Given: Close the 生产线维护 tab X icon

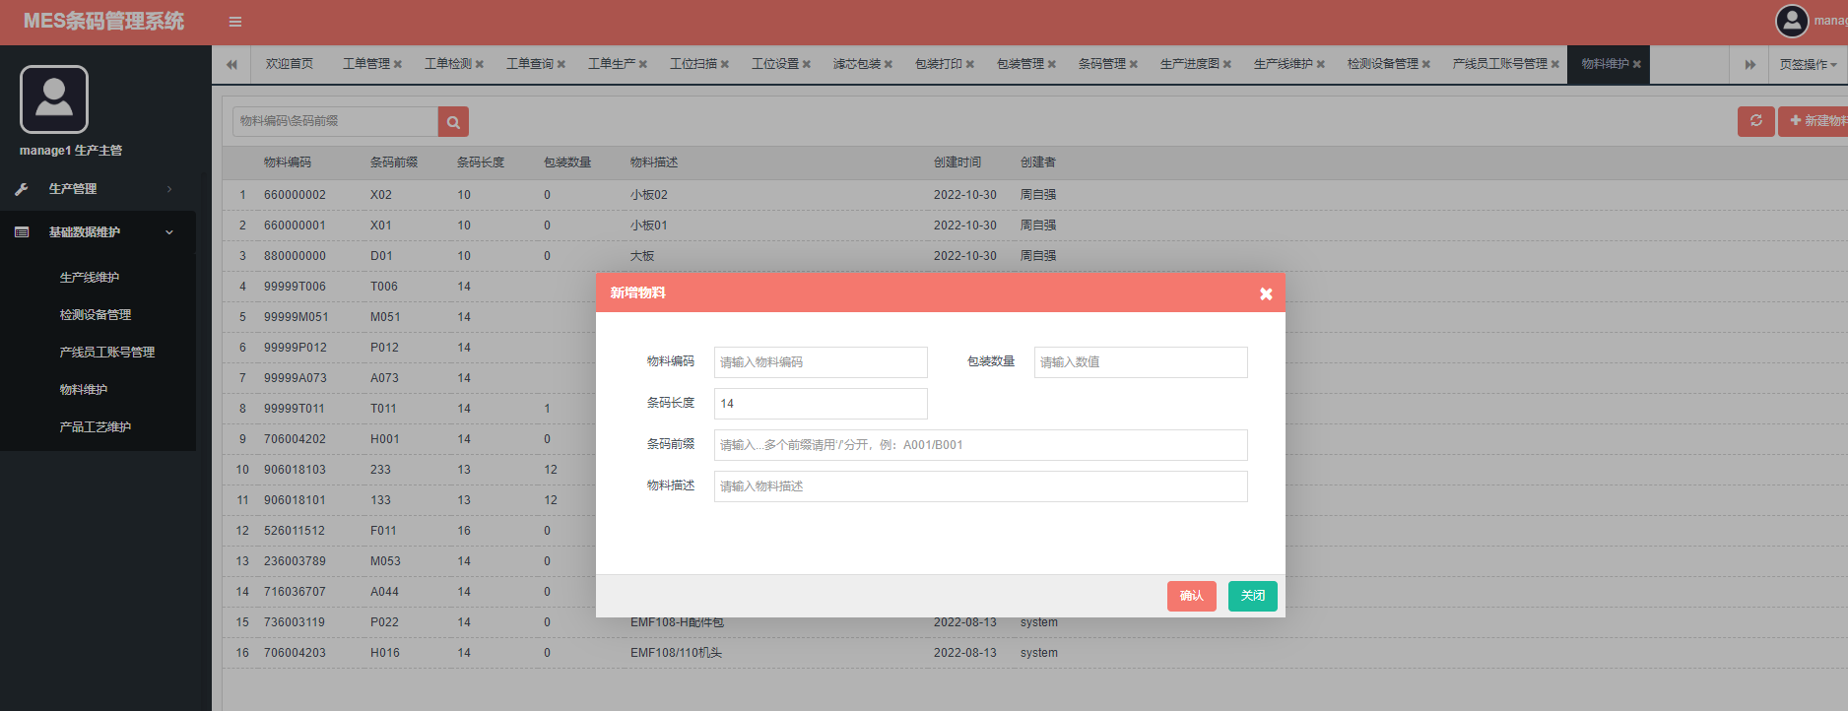Looking at the screenshot, I should tap(1321, 65).
